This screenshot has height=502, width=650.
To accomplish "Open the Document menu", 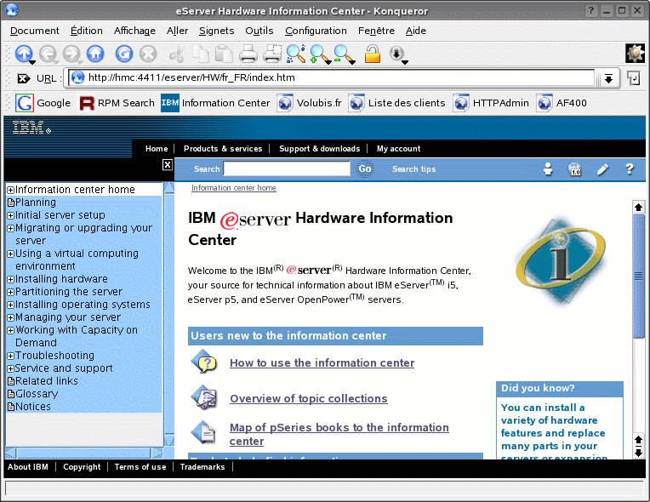I will (x=34, y=31).
